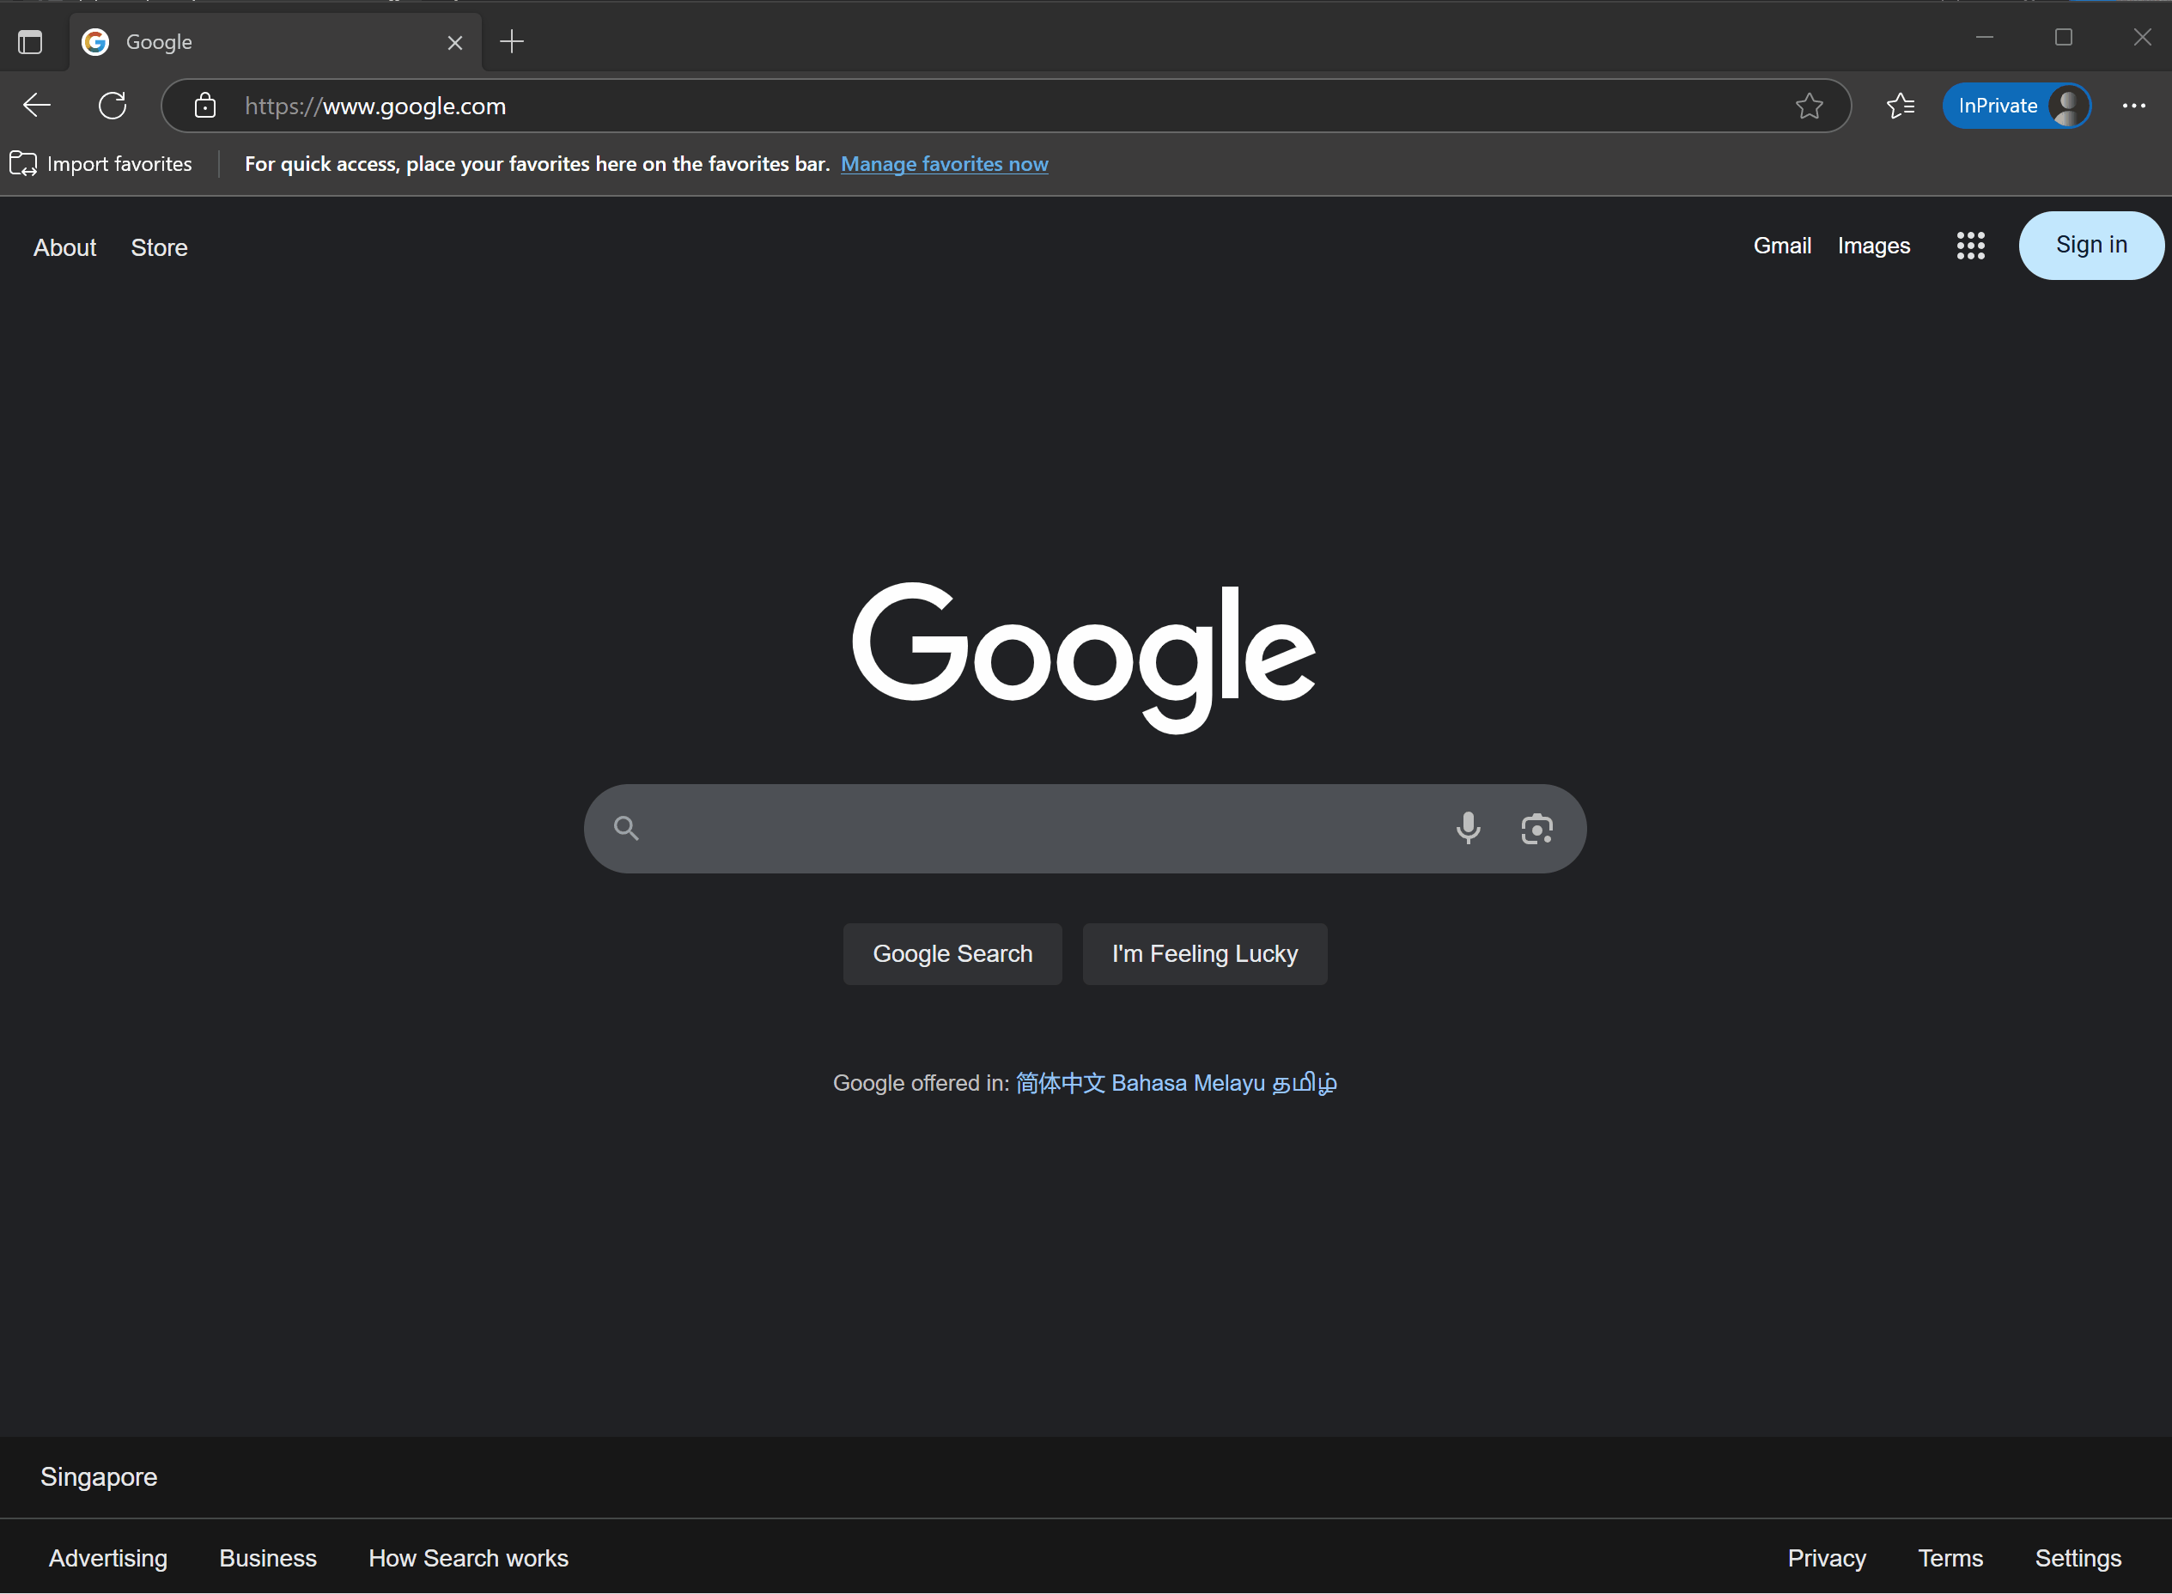Viewport: 2172px width, 1594px height.
Task: Go back with the back arrow
Action: point(37,105)
